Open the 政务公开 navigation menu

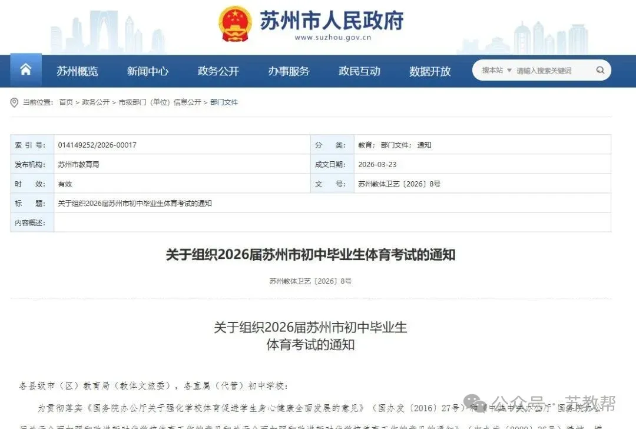(218, 71)
